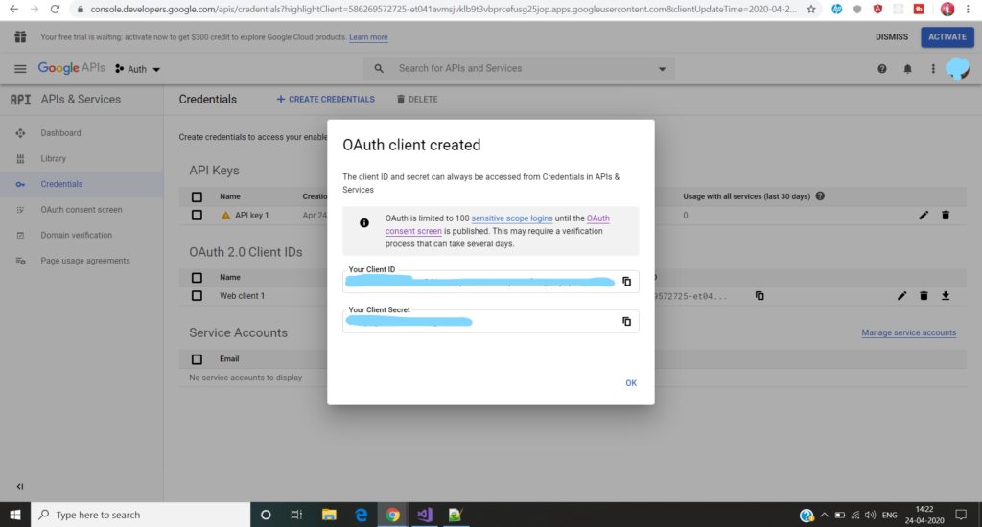Toggle Service Accounts select-all checkbox
The height and width of the screenshot is (527, 982).
click(x=197, y=359)
